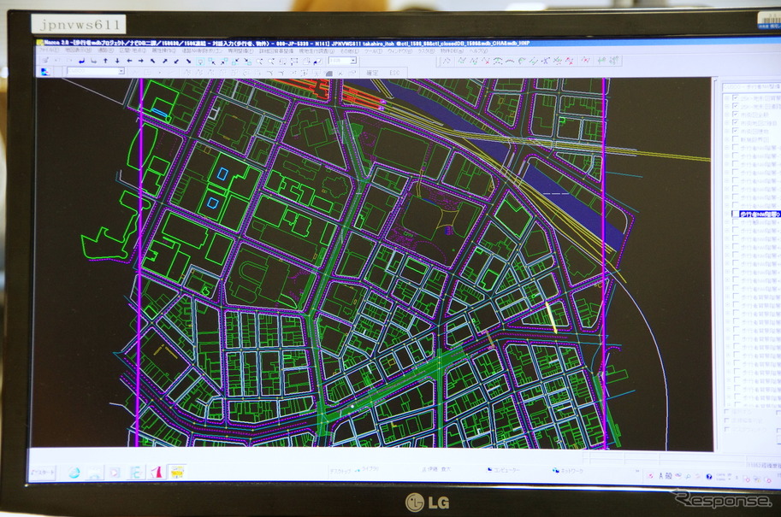Open the ファイル menu
781x517 pixels.
[48, 50]
